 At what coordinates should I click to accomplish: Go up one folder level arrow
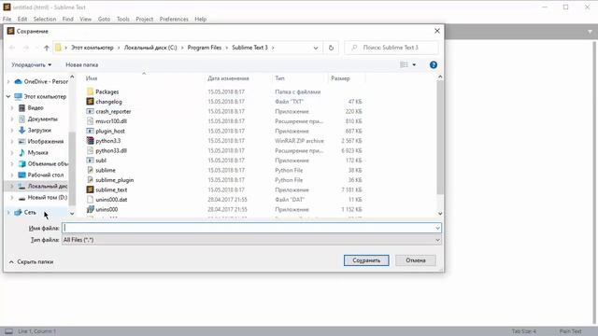tap(47, 48)
